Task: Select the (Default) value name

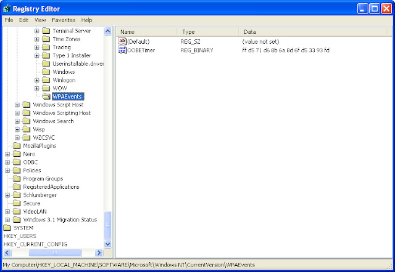Action: click(x=138, y=42)
